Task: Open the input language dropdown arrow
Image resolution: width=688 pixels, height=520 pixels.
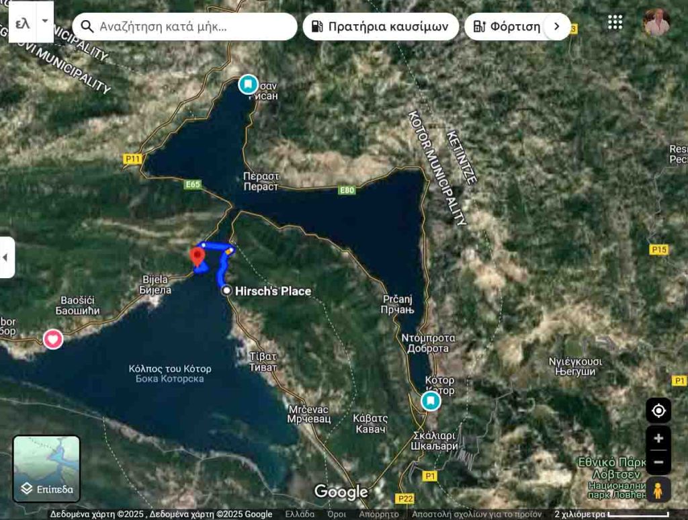Action: click(45, 21)
